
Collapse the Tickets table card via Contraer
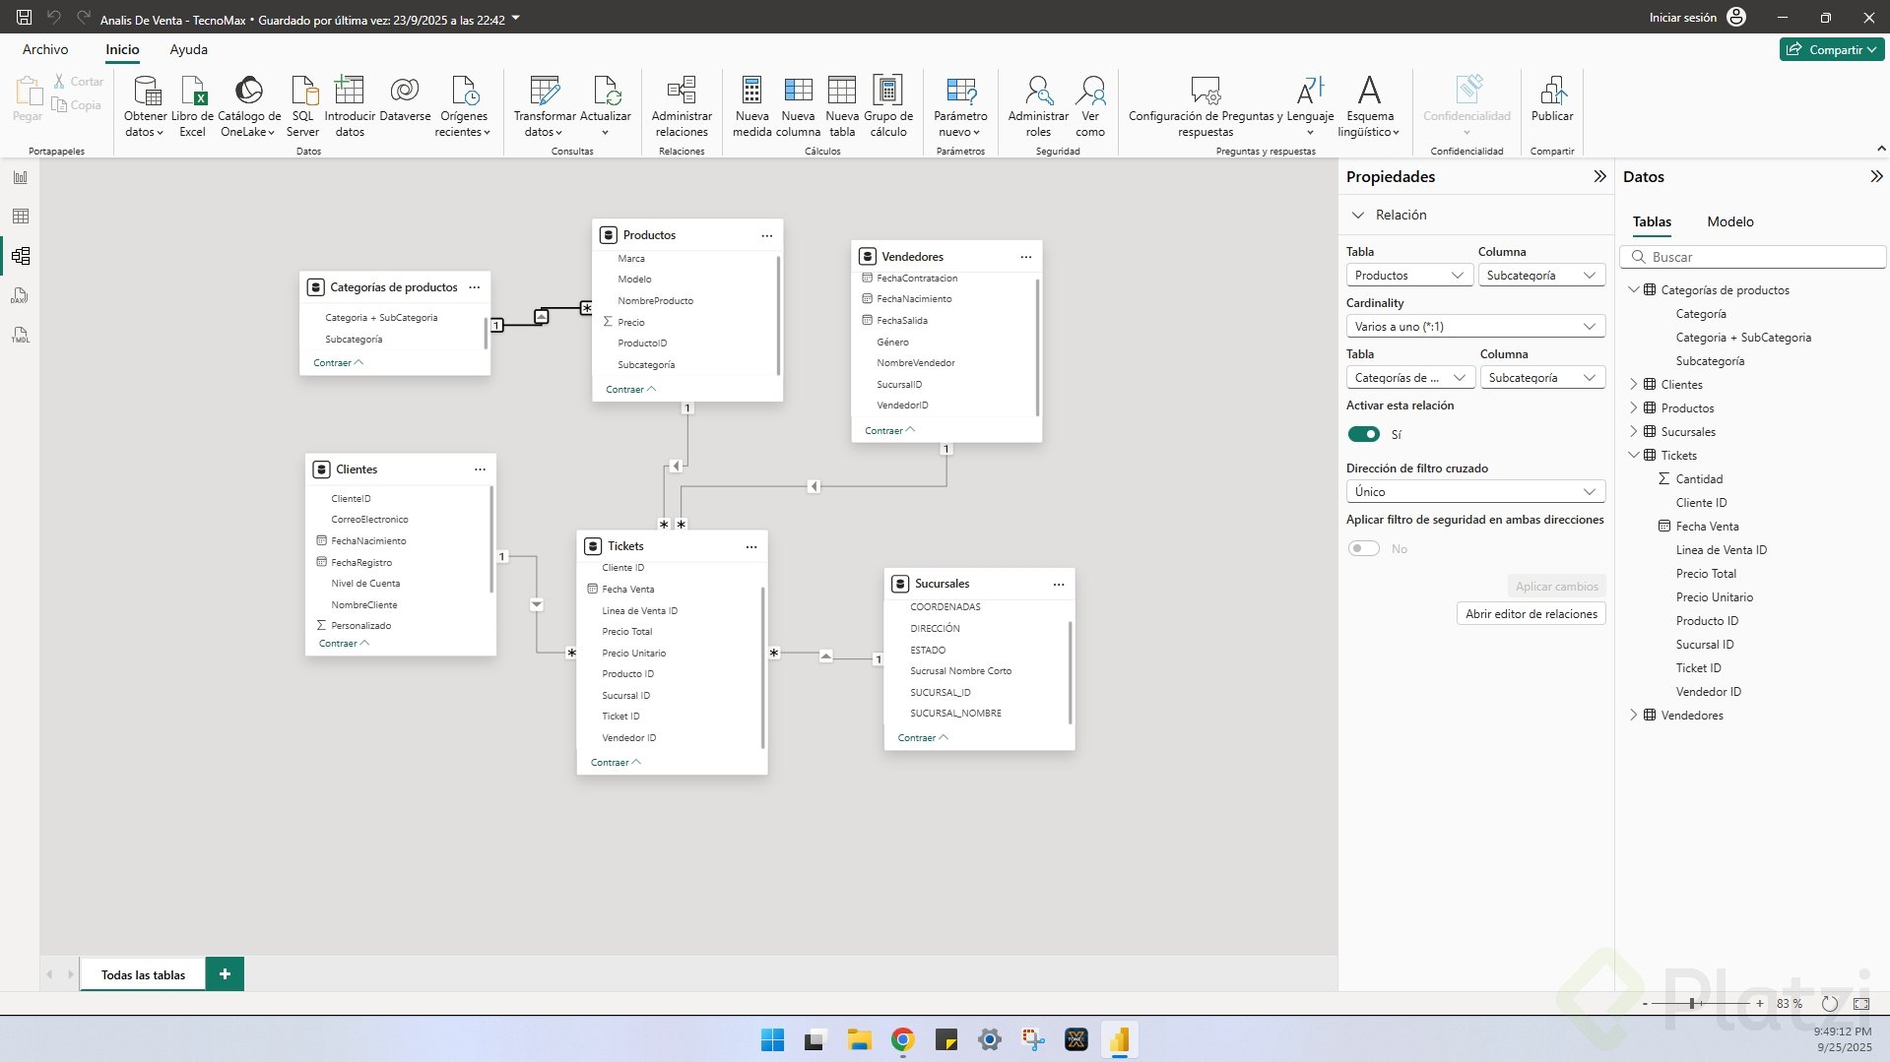pos(615,763)
